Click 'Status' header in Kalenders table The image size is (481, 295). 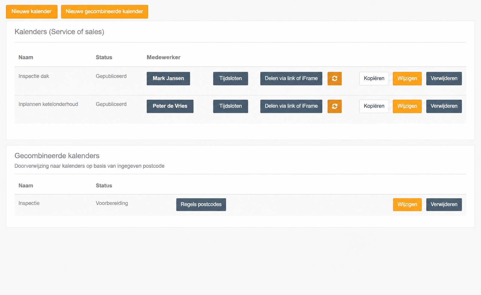[x=104, y=57]
